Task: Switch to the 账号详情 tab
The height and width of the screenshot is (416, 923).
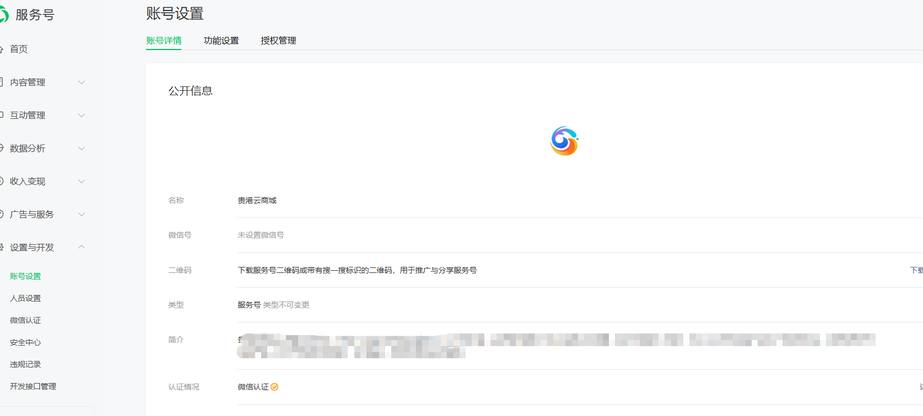Action: [x=164, y=41]
